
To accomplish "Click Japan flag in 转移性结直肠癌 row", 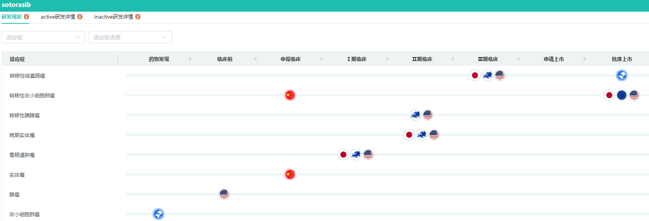I will 475,75.
